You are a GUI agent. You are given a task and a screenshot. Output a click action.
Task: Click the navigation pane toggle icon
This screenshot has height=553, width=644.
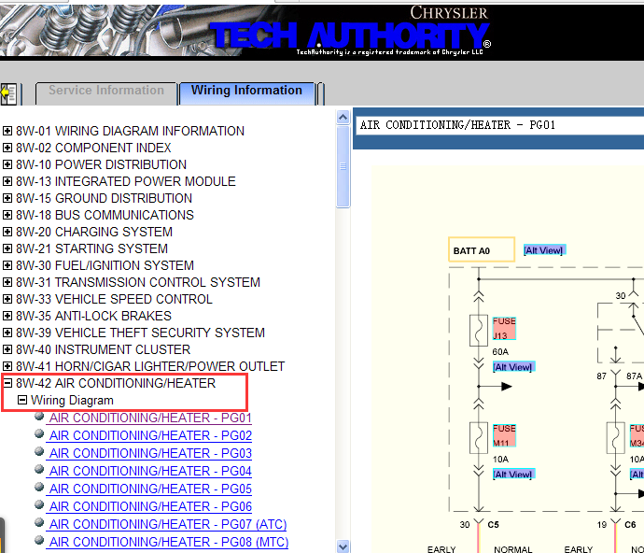click(8, 94)
